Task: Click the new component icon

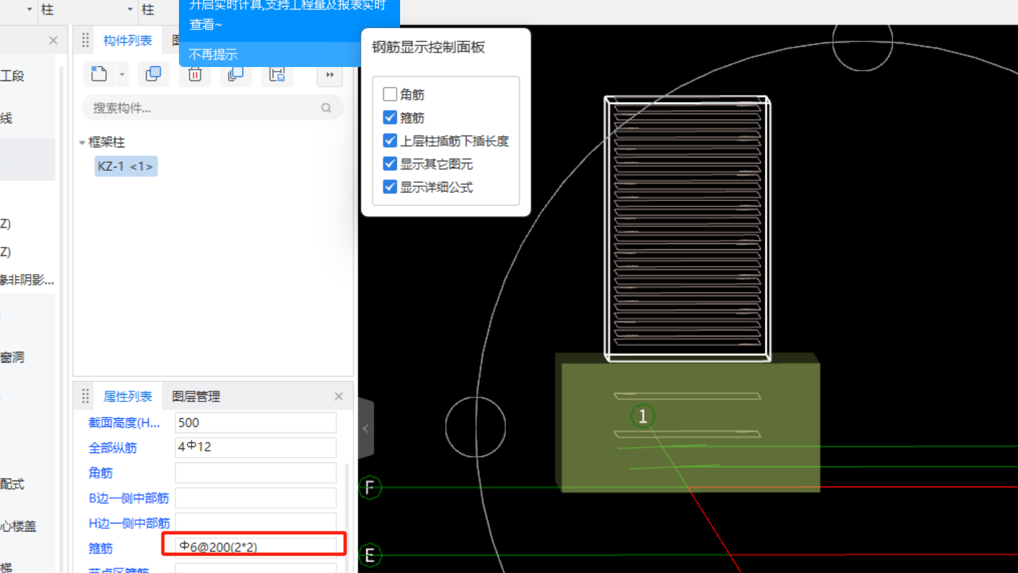Action: coord(99,74)
